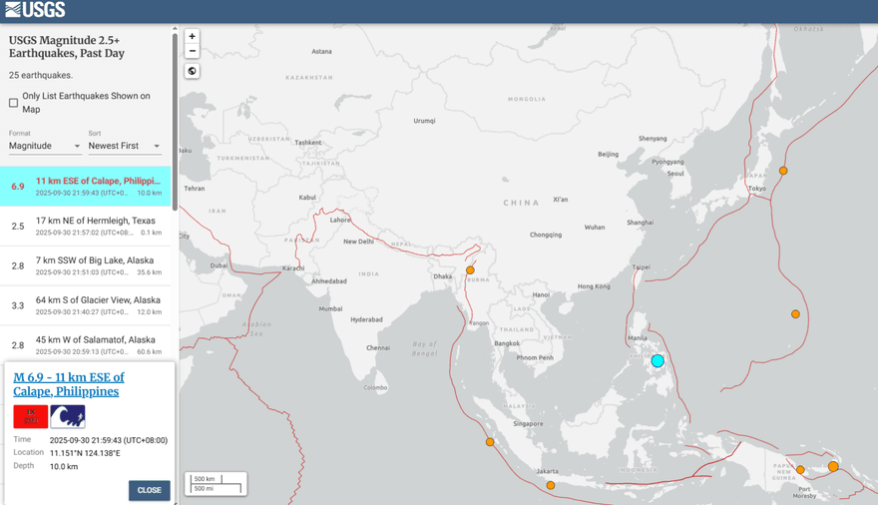This screenshot has height=505, width=878.
Task: Select the cyan Philippines earthquake marker
Action: pos(658,360)
